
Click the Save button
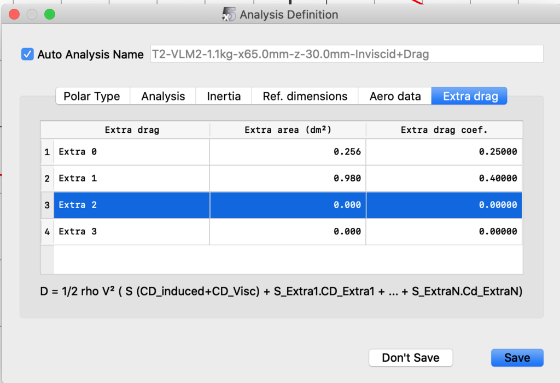(517, 358)
